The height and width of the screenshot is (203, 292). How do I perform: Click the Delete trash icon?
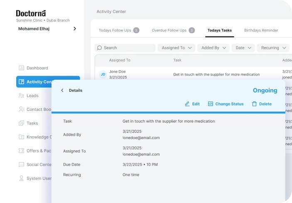tap(254, 104)
